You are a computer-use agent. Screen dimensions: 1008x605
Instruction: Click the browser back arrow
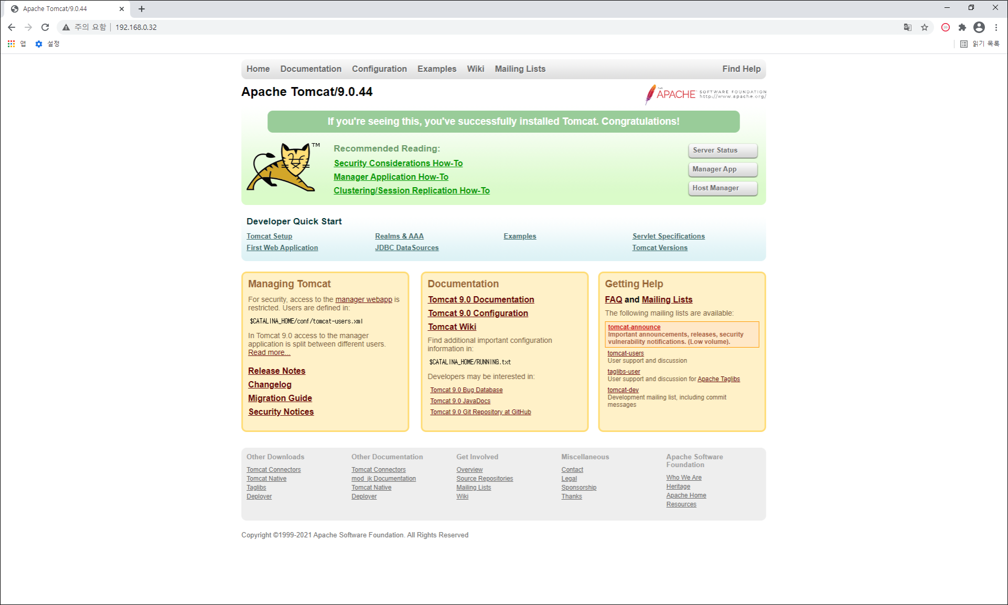pos(12,27)
